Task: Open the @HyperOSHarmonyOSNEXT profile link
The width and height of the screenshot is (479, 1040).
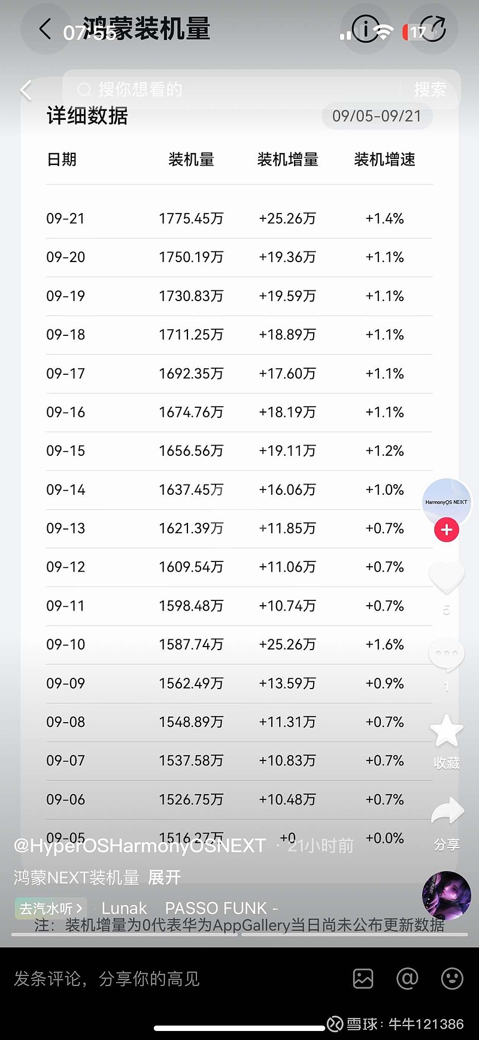Action: pyautogui.click(x=140, y=846)
